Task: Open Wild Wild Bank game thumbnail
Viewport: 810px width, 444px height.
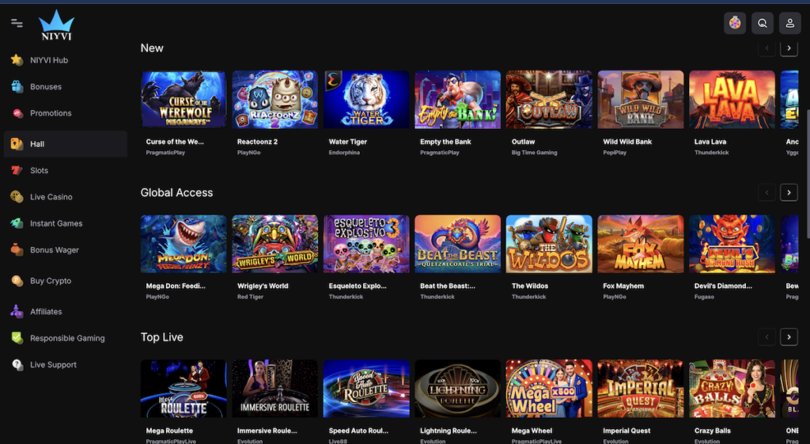Action: pyautogui.click(x=641, y=99)
